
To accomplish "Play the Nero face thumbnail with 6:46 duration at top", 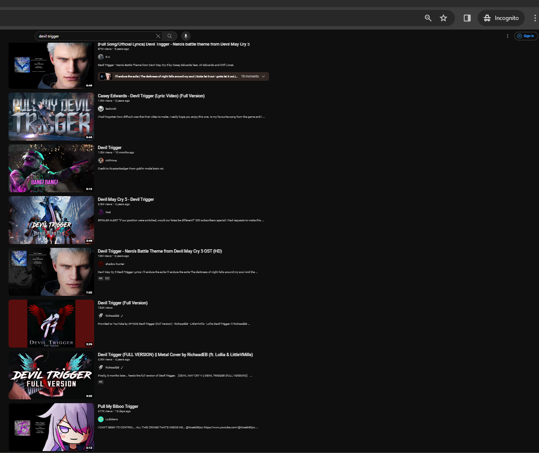I will pos(51,66).
